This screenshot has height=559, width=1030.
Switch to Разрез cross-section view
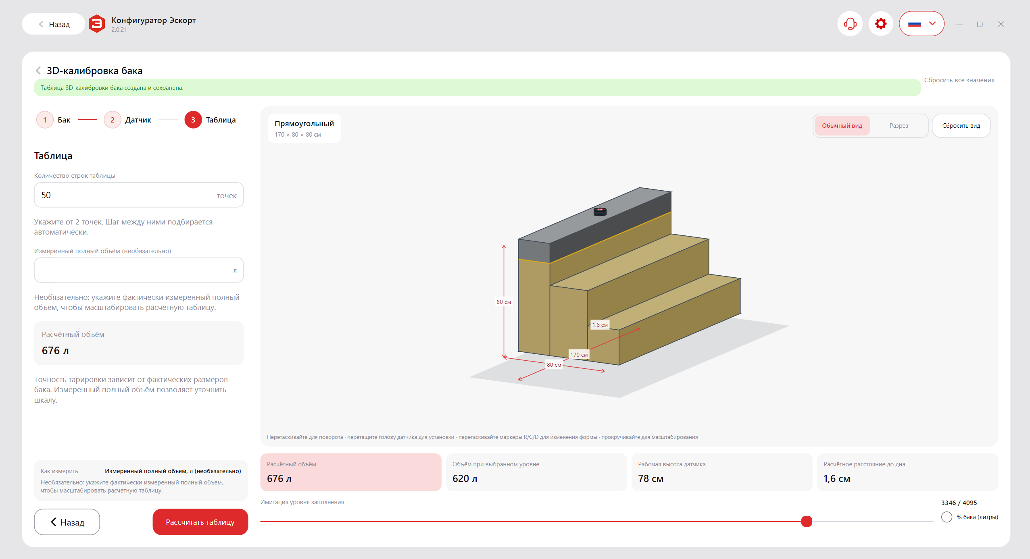pyautogui.click(x=899, y=126)
